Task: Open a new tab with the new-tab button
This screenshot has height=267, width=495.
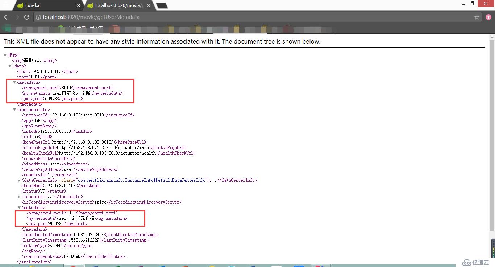Action: 162,5
